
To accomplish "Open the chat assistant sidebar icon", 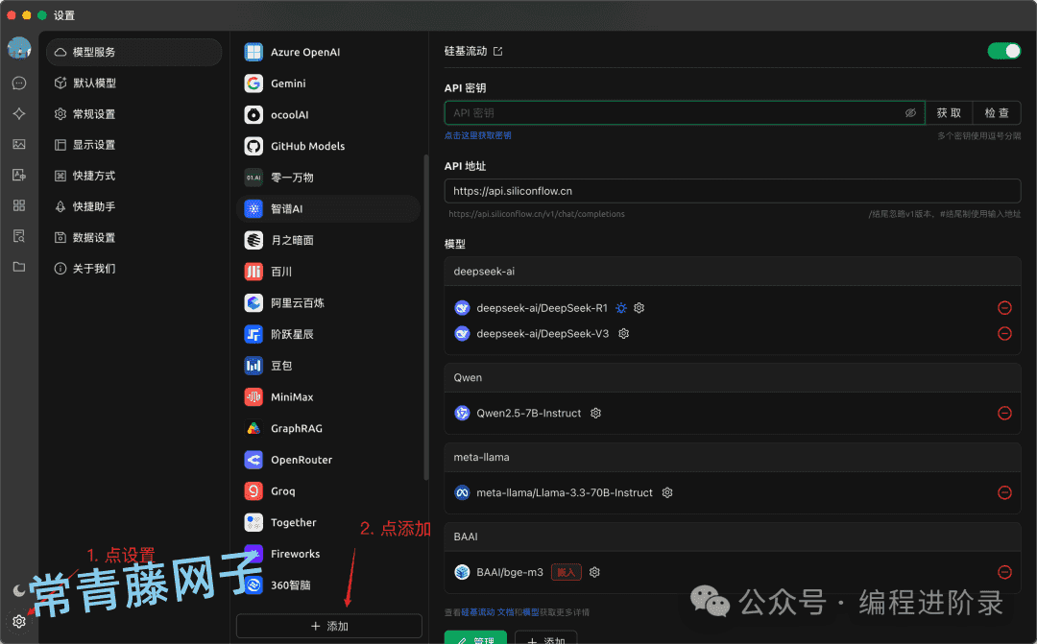I will point(19,83).
